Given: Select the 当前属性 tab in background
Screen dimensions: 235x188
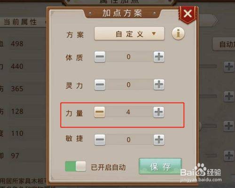Looking at the screenshot, I should (20, 22).
